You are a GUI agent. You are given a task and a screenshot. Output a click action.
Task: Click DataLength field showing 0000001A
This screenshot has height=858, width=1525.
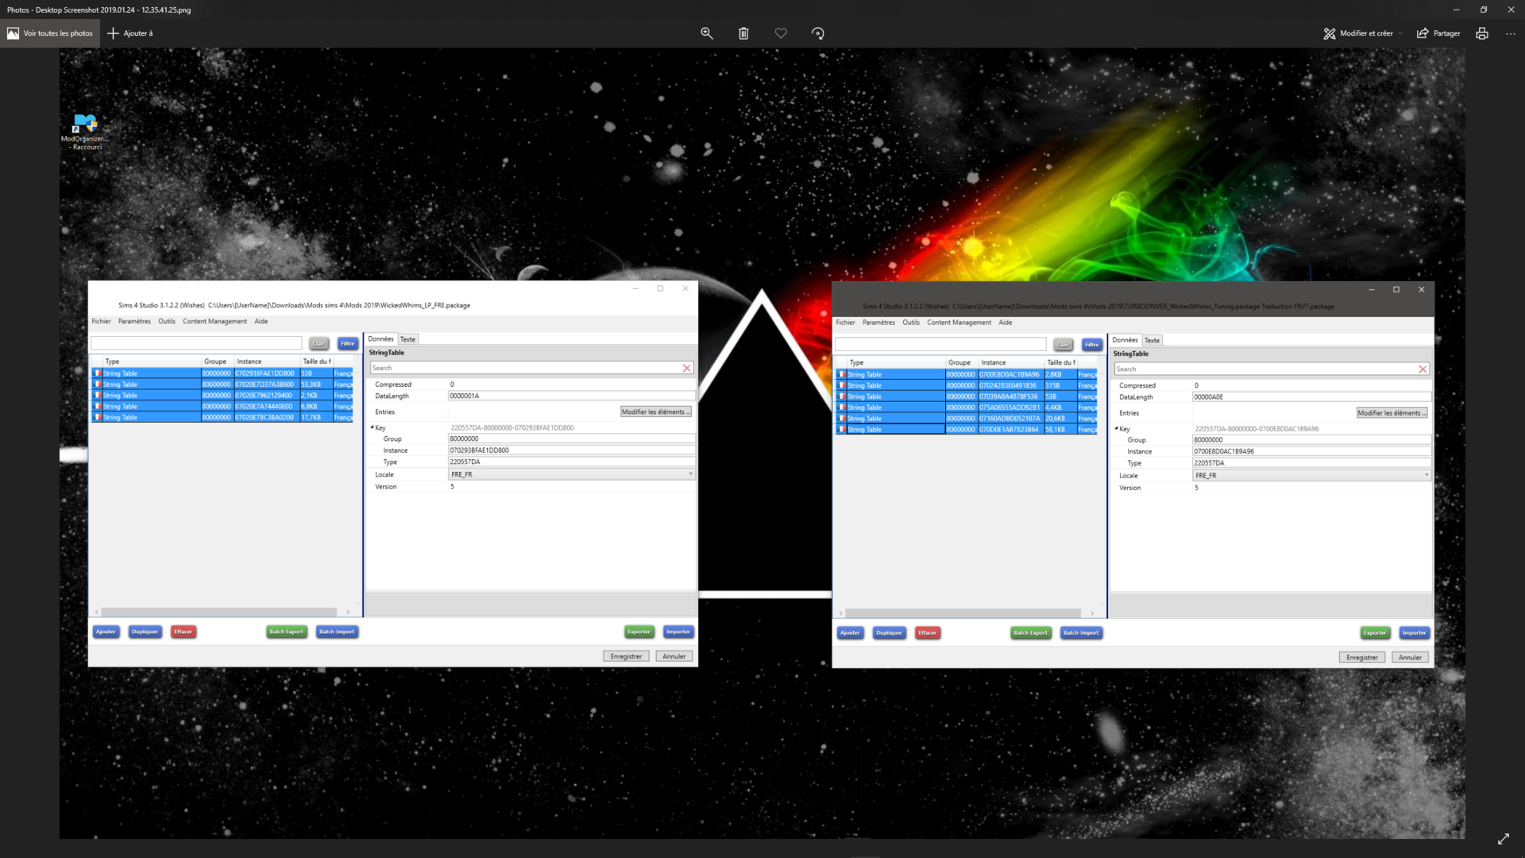[x=572, y=396]
